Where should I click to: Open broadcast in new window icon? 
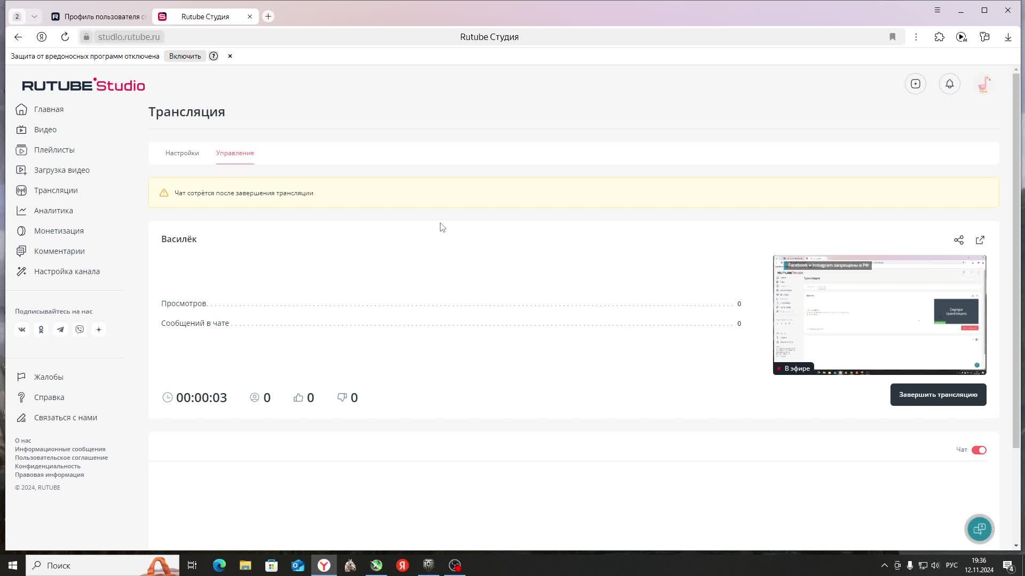point(980,240)
